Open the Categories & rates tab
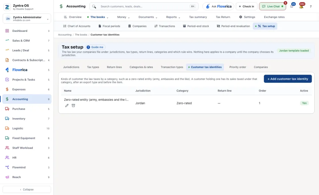319x195 pixels. pyautogui.click(x=141, y=67)
